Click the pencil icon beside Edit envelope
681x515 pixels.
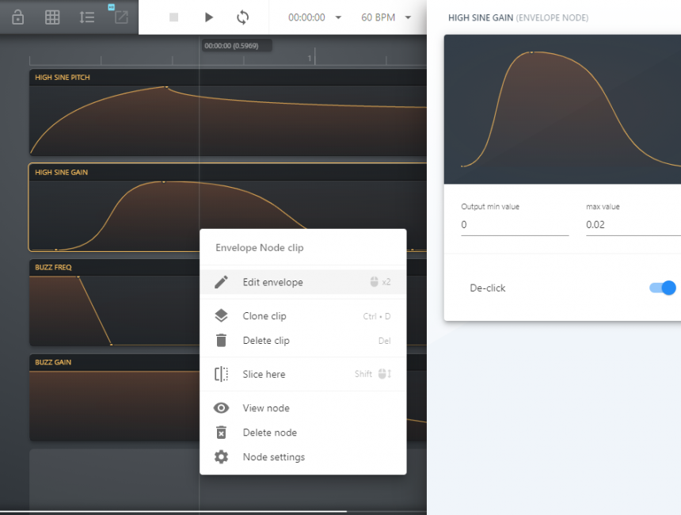point(220,282)
